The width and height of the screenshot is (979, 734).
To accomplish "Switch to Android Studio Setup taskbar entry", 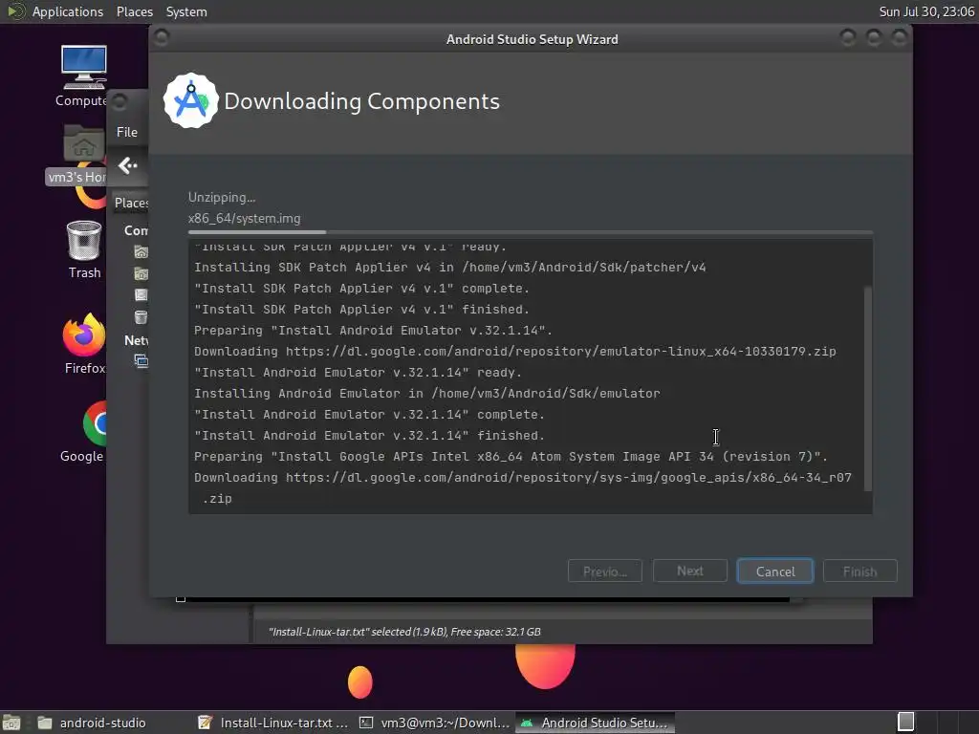I will 595,723.
